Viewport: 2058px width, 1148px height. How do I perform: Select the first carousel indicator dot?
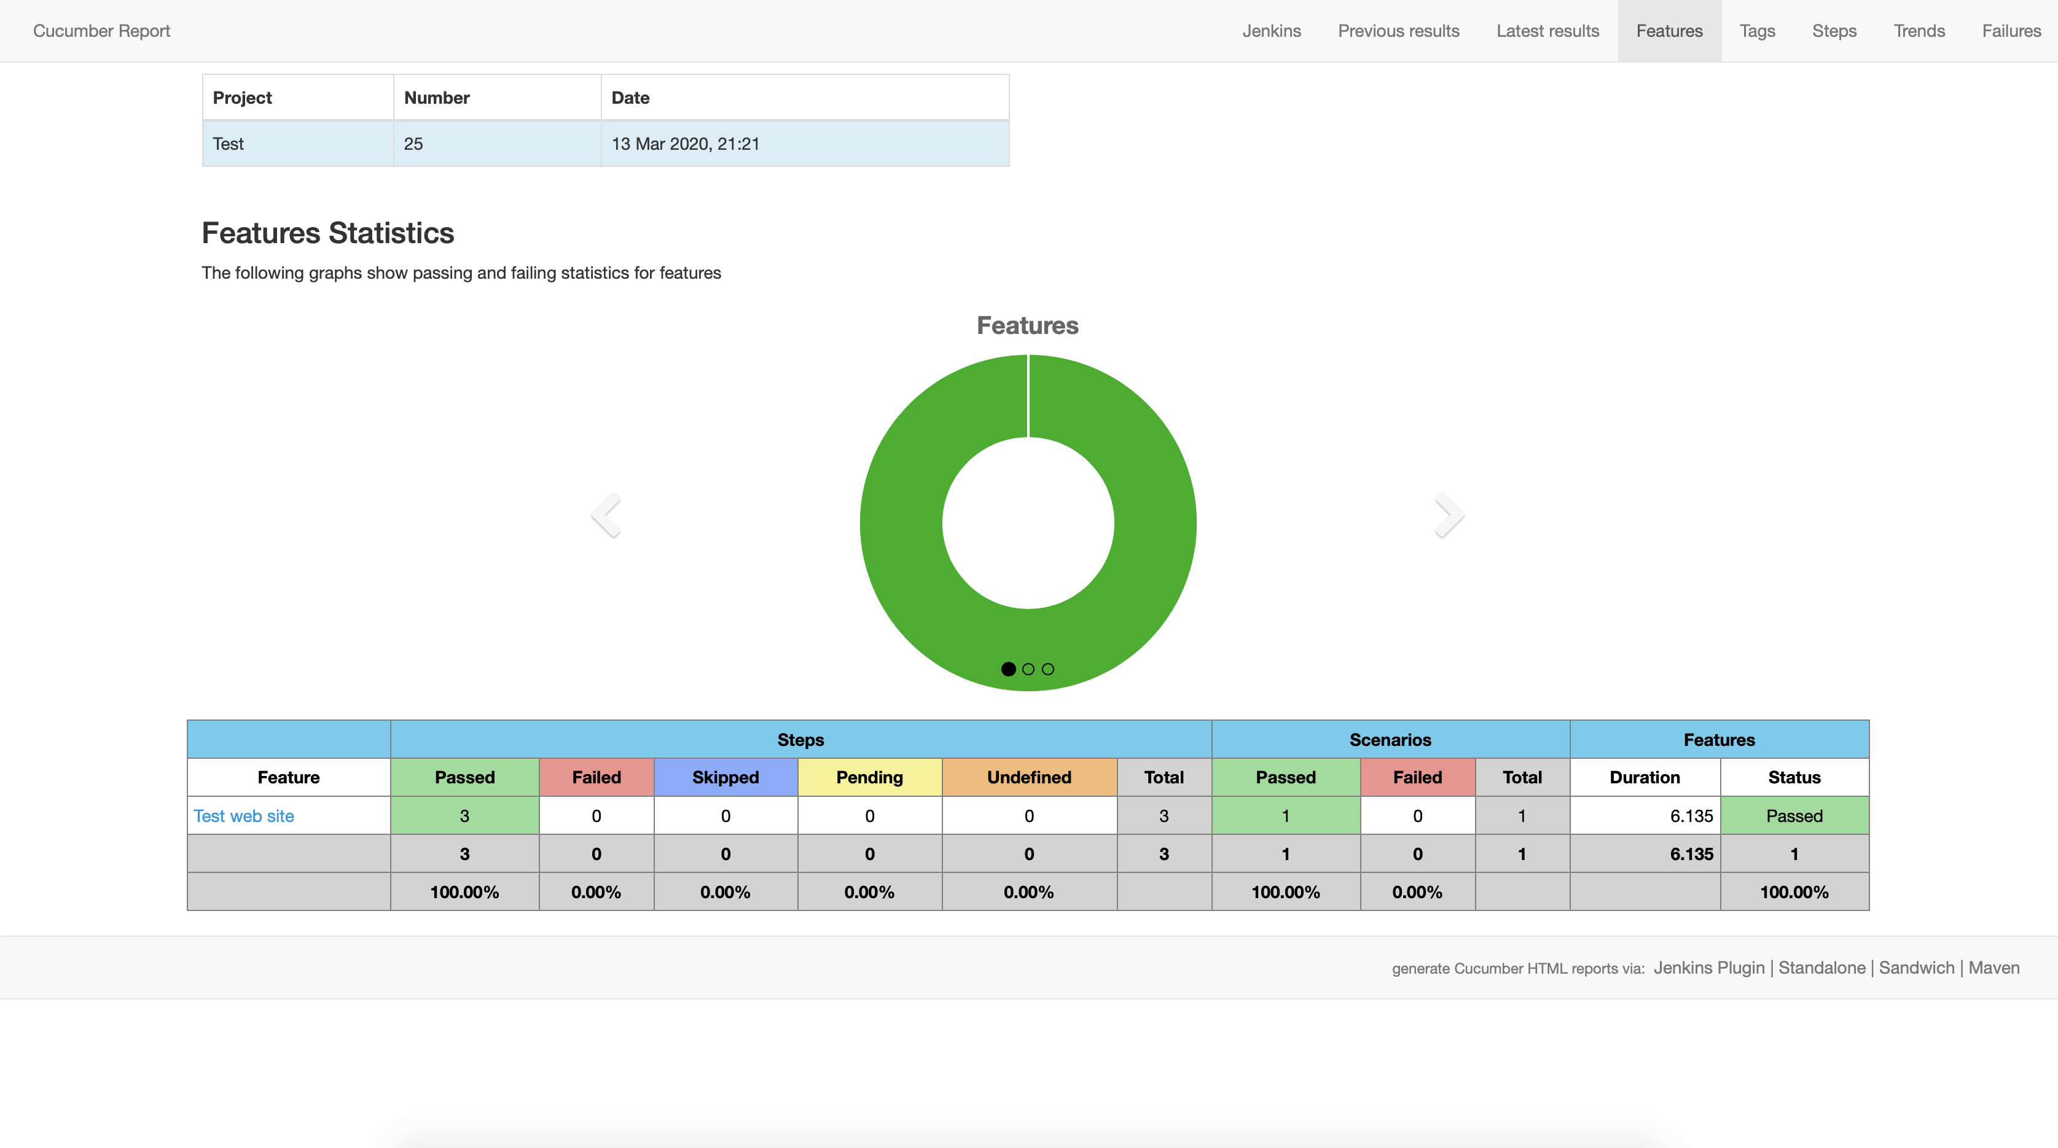pyautogui.click(x=1008, y=669)
